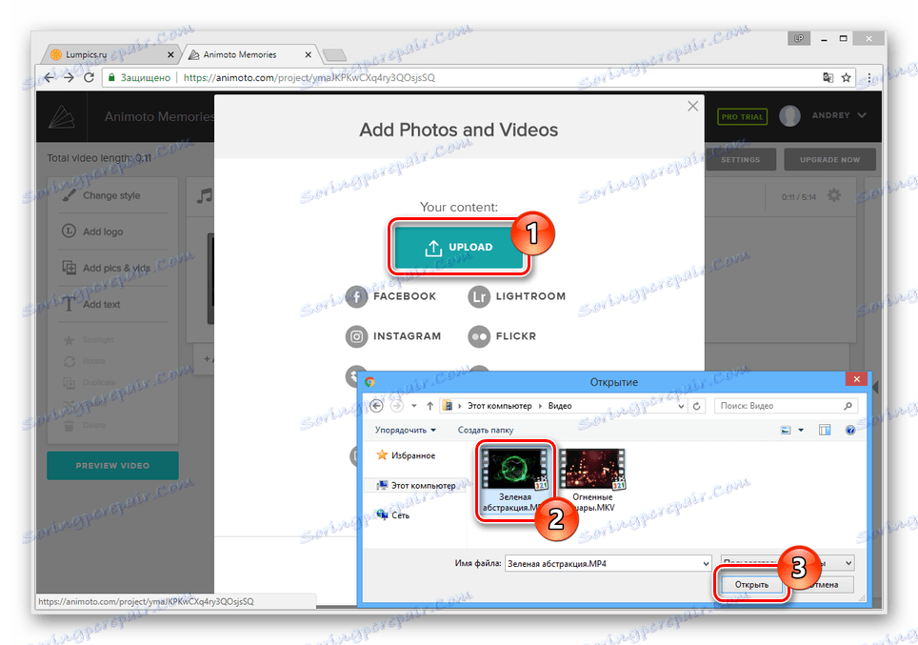Click the secure lock Защищено indicator

139,77
